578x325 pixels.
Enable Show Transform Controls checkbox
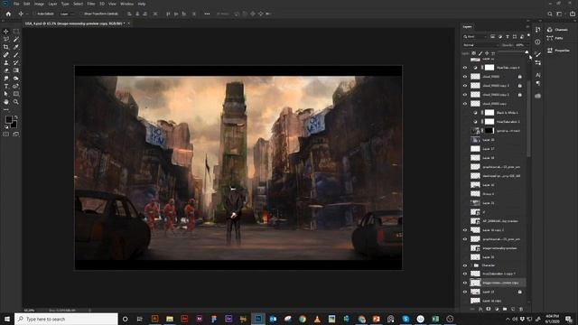pos(82,14)
